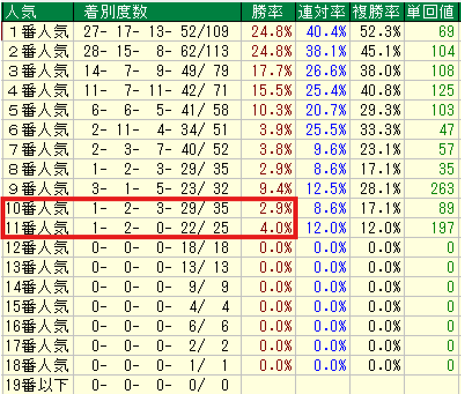Click the 6- 6- 5- 41/ 58 record cell

coord(157,110)
